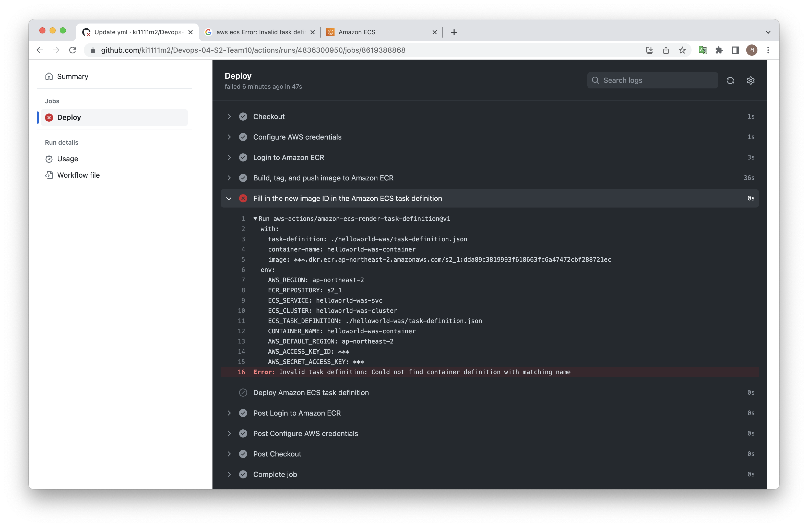The image size is (808, 527).
Task: Click the task-definition.json path on line 3
Action: pos(399,239)
